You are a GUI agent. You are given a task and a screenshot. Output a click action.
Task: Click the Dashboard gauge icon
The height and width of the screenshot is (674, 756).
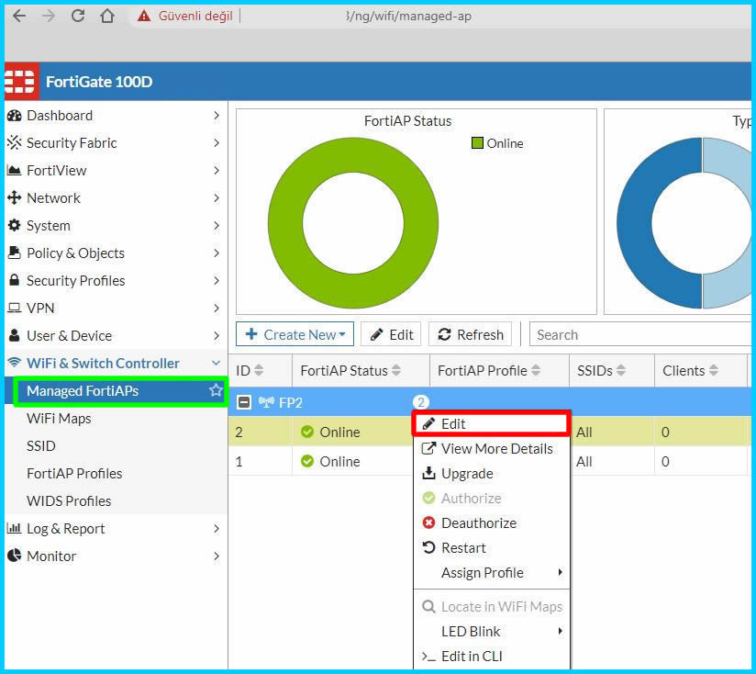coord(15,116)
